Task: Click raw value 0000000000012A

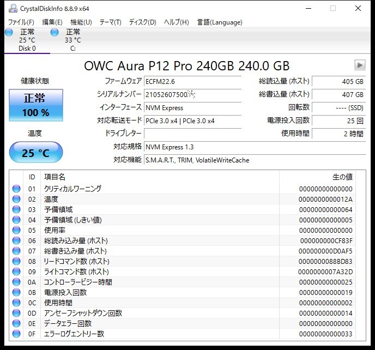Action: point(325,200)
